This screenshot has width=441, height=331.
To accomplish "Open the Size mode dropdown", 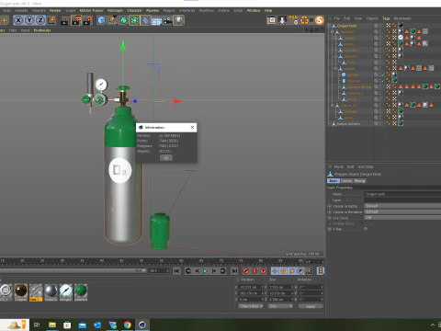I will 280,306.
